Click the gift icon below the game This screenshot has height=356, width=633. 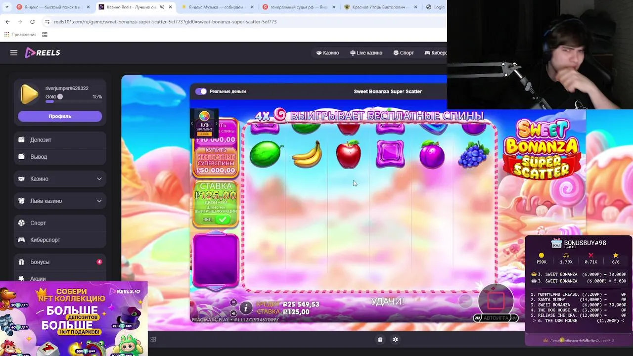(380, 340)
